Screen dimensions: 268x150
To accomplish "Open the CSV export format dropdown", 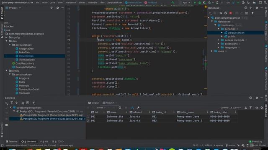I will click(x=231, y=107).
